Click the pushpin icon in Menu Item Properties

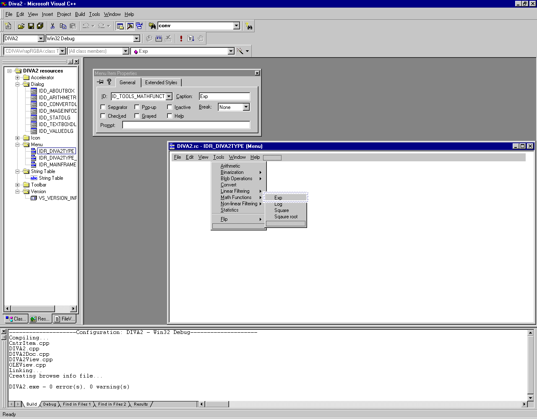click(100, 82)
